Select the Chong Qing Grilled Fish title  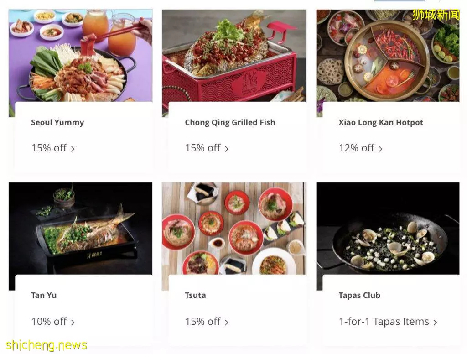pos(230,122)
